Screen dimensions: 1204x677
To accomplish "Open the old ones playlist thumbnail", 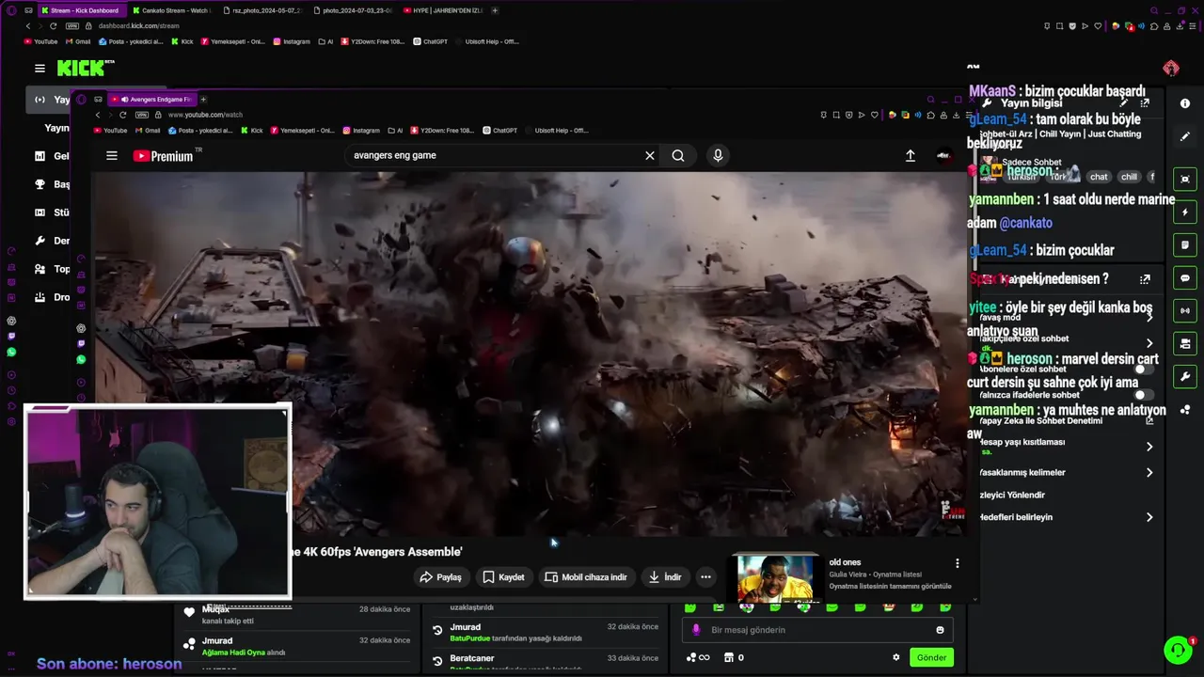I will pos(775,577).
